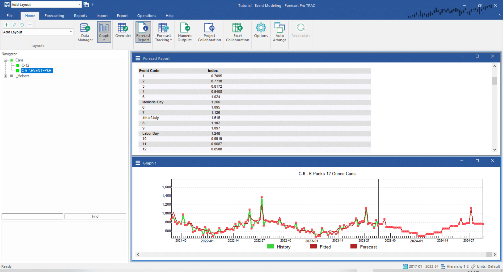Switch to the Operations tab
This screenshot has height=272, width=503.
pyautogui.click(x=147, y=16)
